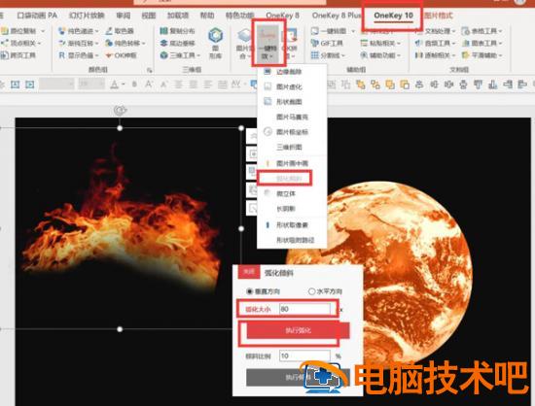Expand the 音频工具 dropdown

[453, 44]
